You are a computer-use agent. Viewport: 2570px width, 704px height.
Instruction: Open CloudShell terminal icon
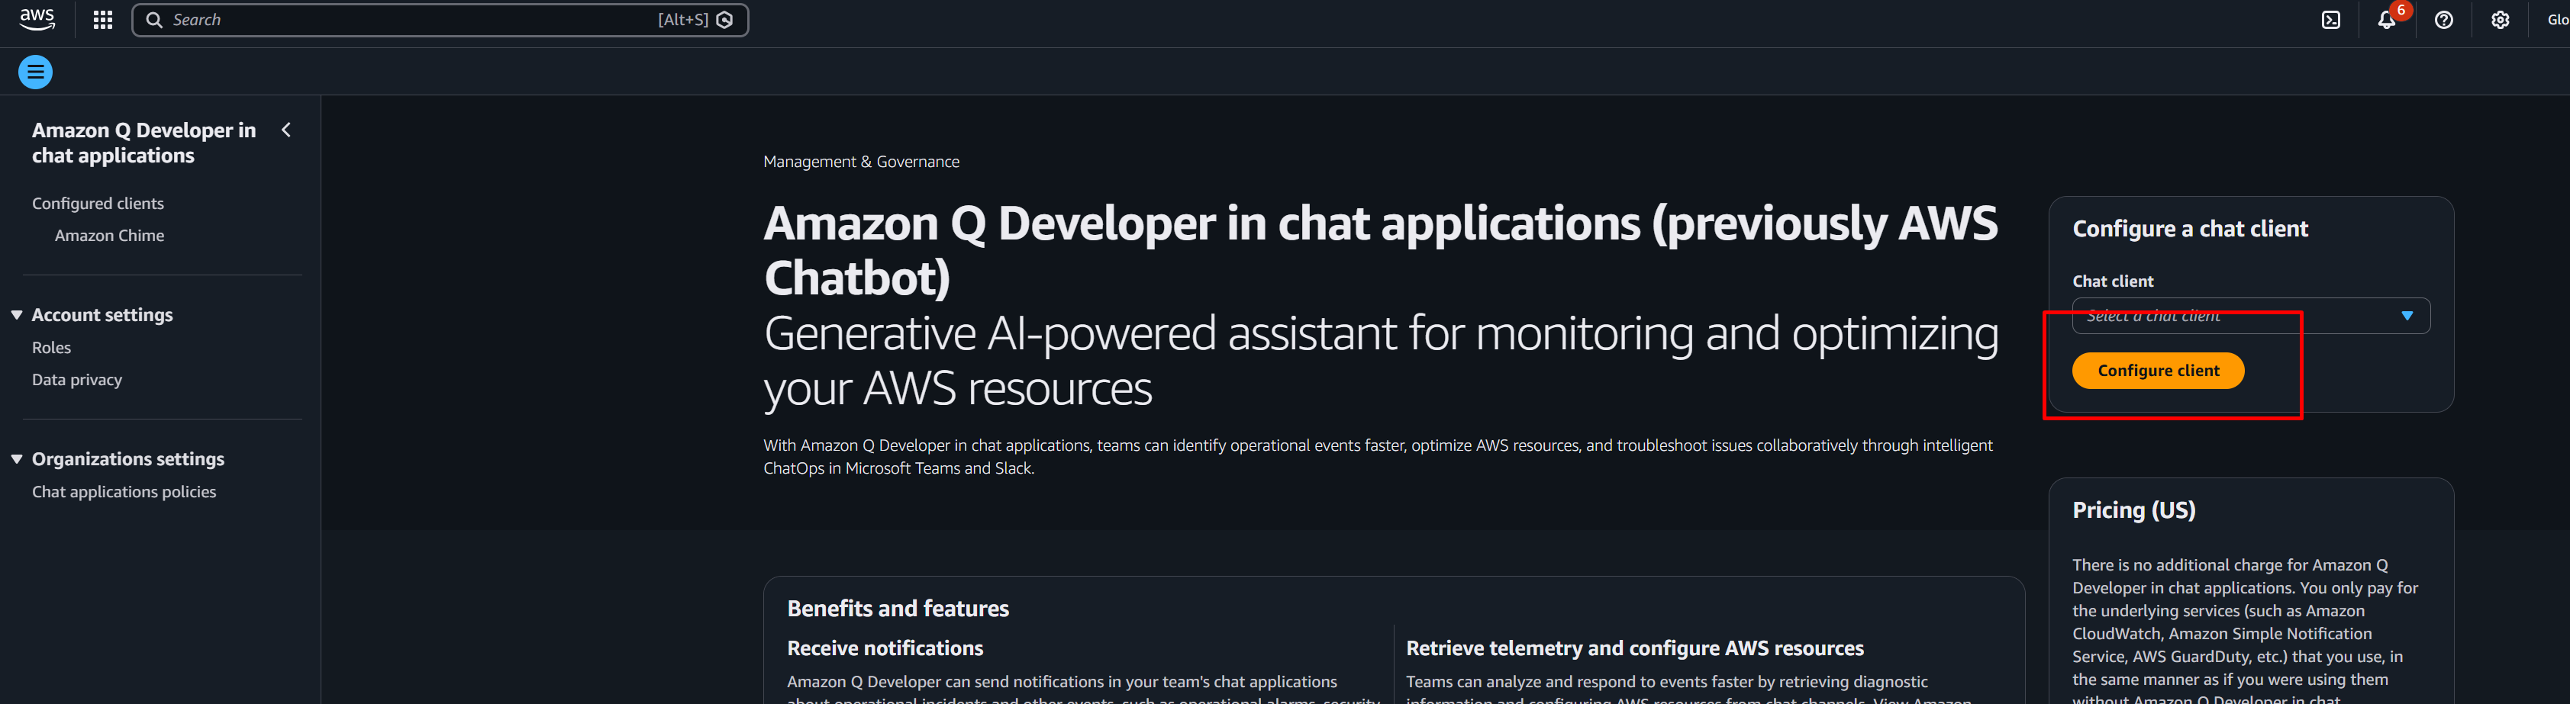coord(2330,20)
